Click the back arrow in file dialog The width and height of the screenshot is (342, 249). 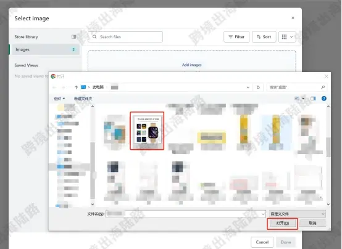[54, 88]
